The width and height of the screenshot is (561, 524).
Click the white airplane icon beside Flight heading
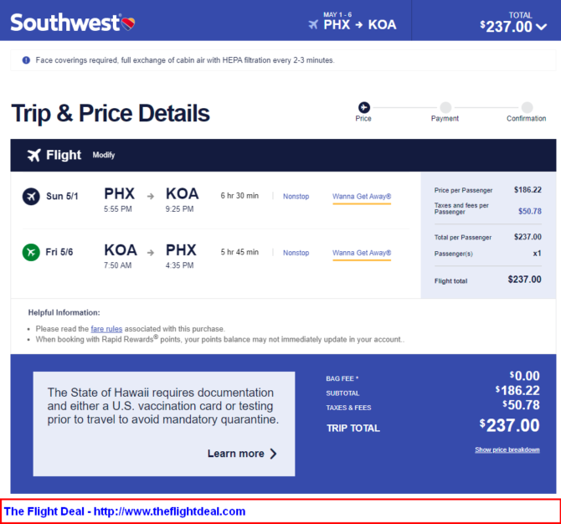click(34, 155)
